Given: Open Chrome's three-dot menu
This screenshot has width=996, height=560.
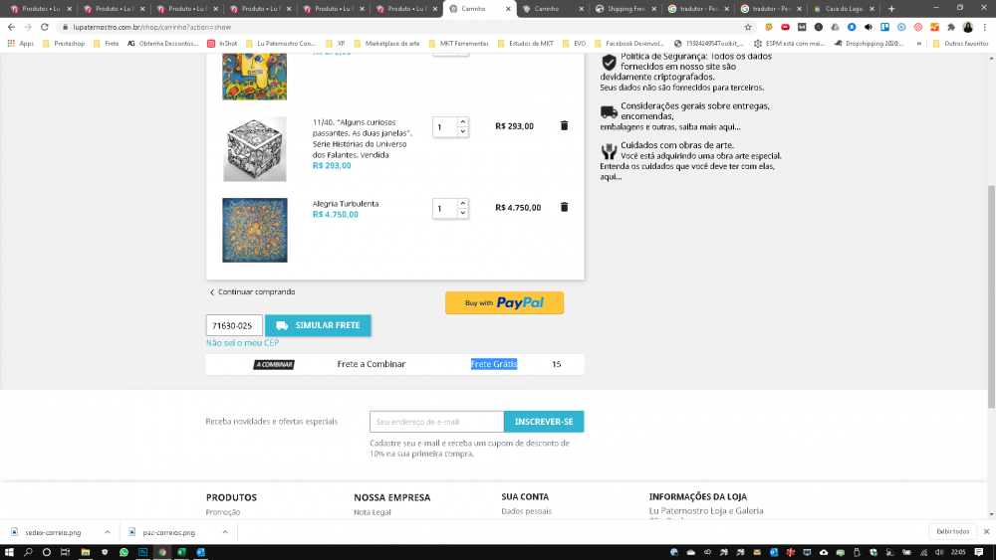Looking at the screenshot, I should pyautogui.click(x=985, y=27).
